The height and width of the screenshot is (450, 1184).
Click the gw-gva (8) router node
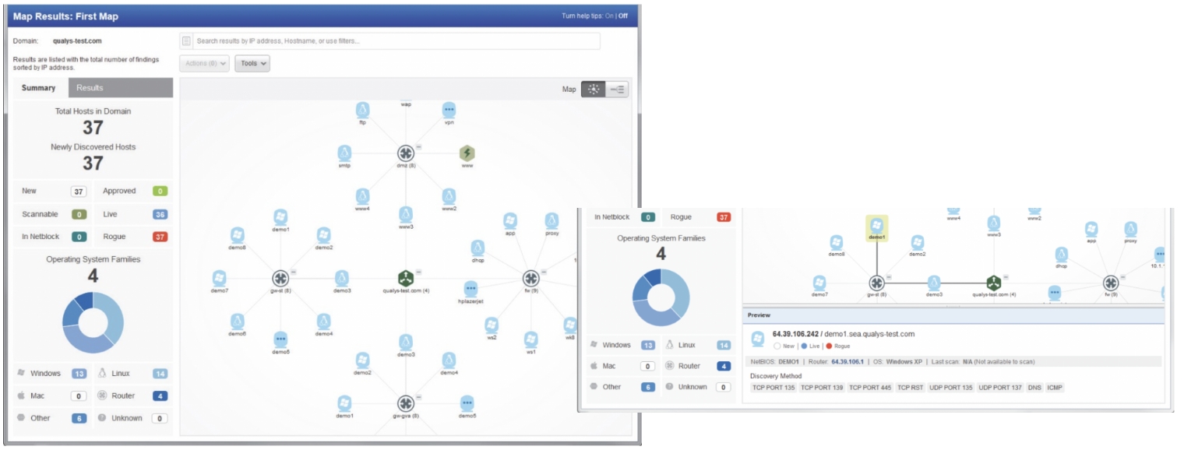pyautogui.click(x=406, y=403)
